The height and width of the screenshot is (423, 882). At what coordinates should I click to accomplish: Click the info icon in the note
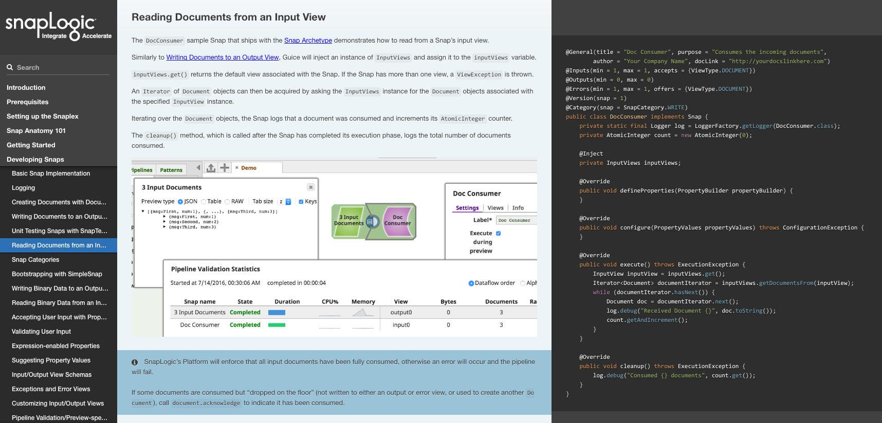tap(135, 362)
